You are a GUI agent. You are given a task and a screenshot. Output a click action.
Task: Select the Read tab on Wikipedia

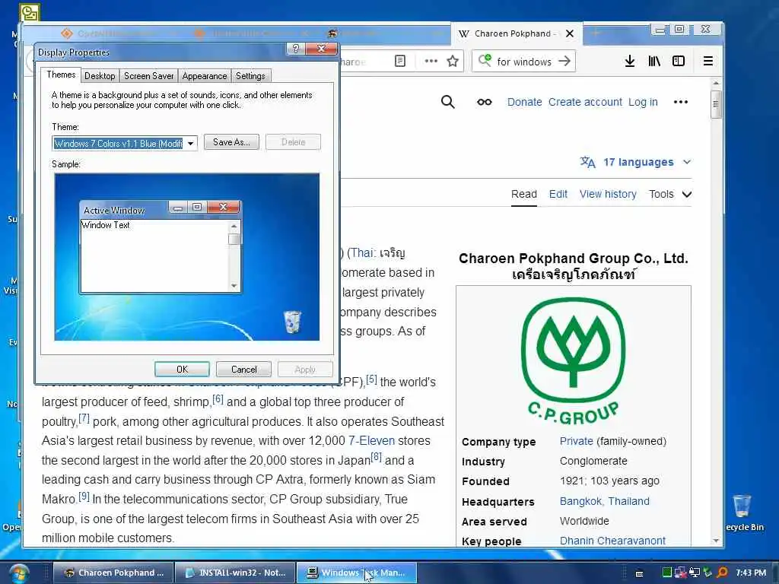click(x=523, y=194)
